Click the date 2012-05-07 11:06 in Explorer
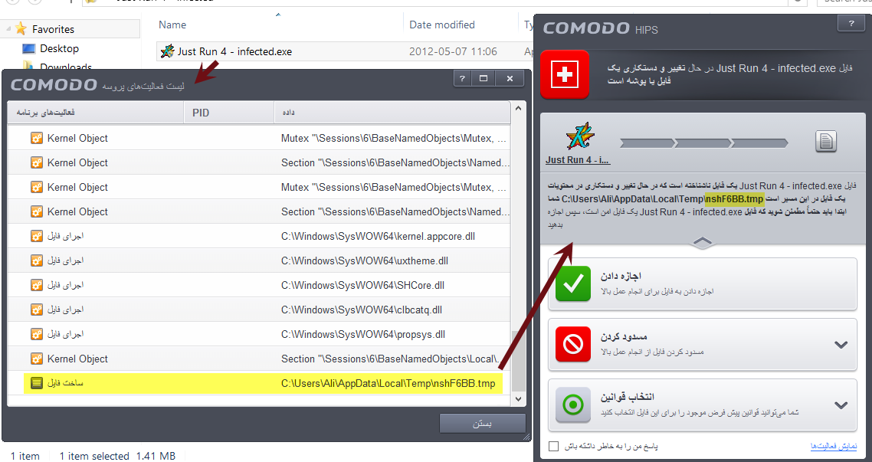 pos(453,51)
